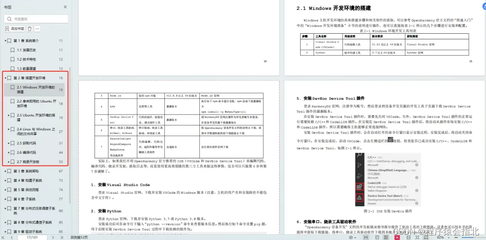Click the 17/101 page number field

[x=32, y=237]
